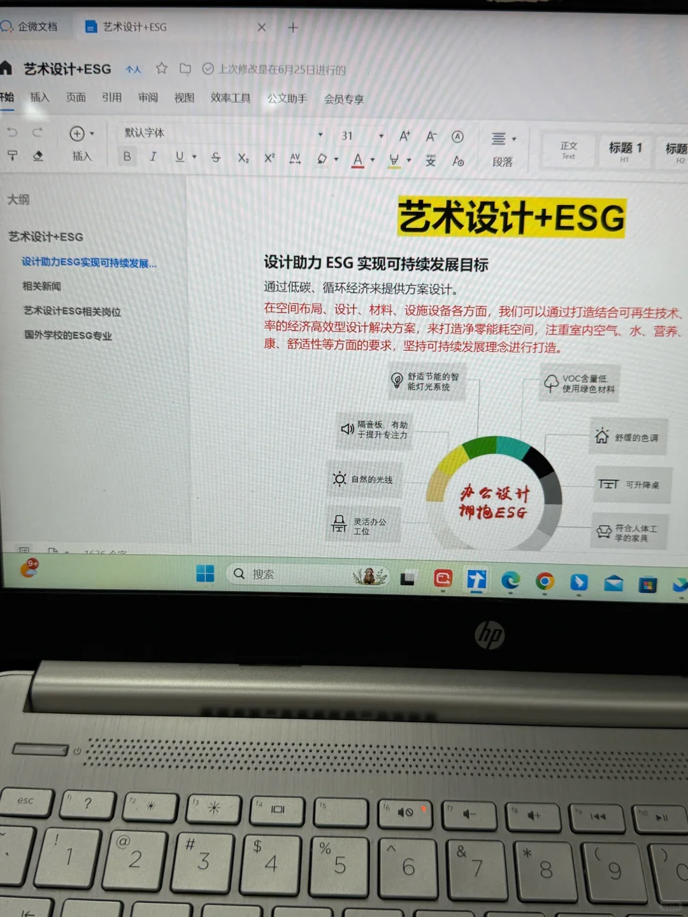688x917 pixels.
Task: Open Microsoft Edge from taskbar
Action: 510,580
